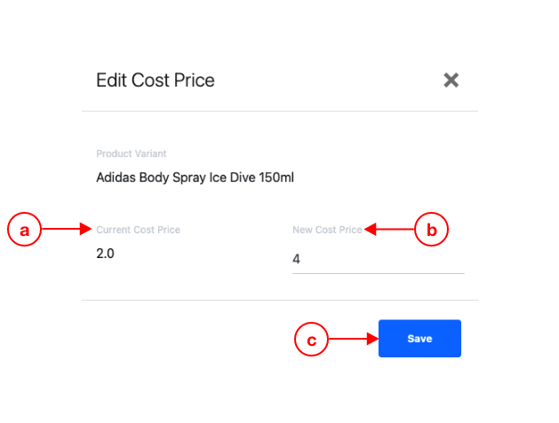Click the Product Variant label
This screenshot has width=559, height=423.
(x=132, y=153)
